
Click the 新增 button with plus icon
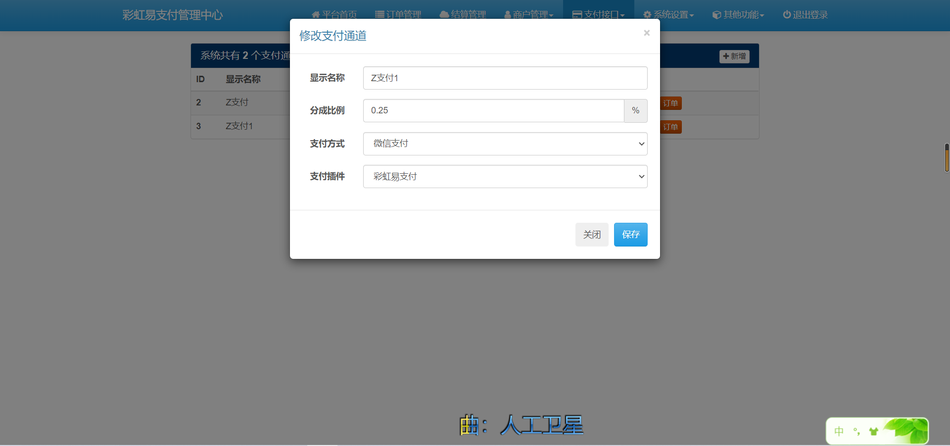tap(734, 56)
